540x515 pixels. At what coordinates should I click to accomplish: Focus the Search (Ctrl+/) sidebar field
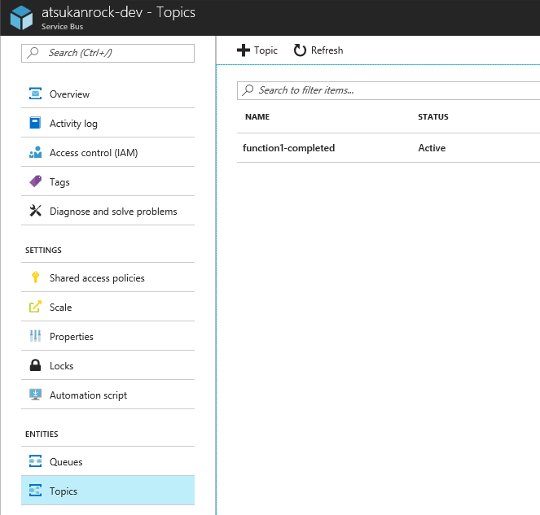pyautogui.click(x=108, y=53)
